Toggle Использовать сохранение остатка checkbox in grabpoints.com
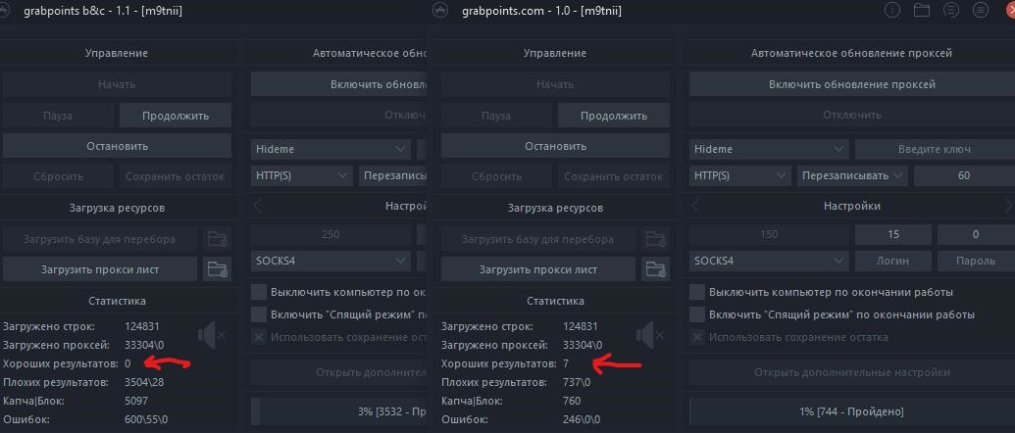This screenshot has width=1015, height=433. pos(697,337)
